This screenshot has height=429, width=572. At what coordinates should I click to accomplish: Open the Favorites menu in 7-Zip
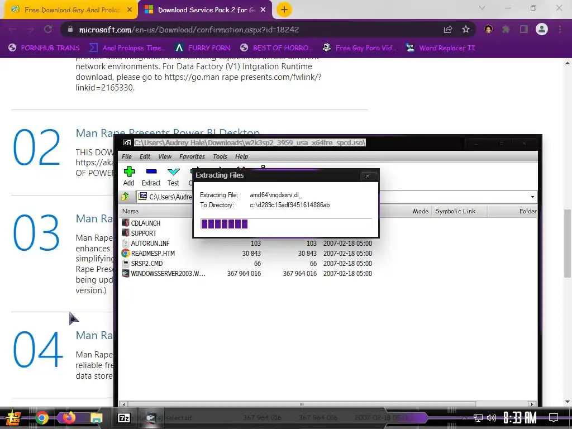pyautogui.click(x=192, y=156)
